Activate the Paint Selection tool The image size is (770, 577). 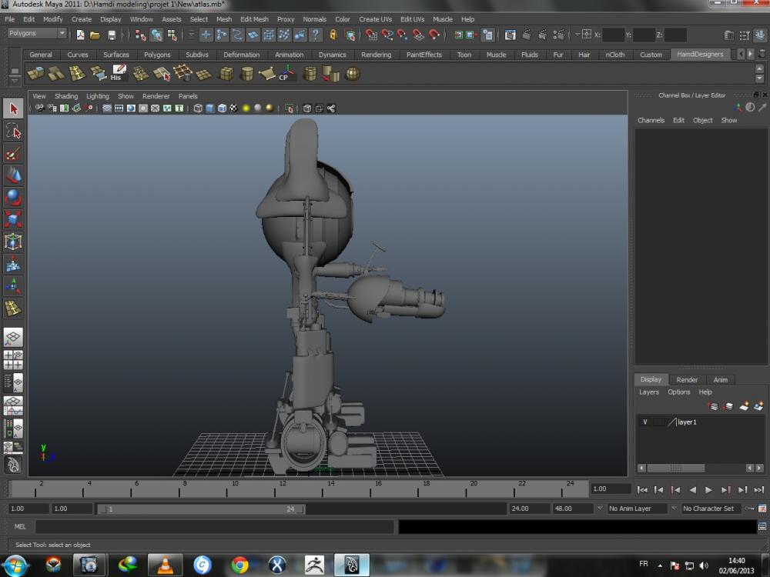tap(13, 153)
